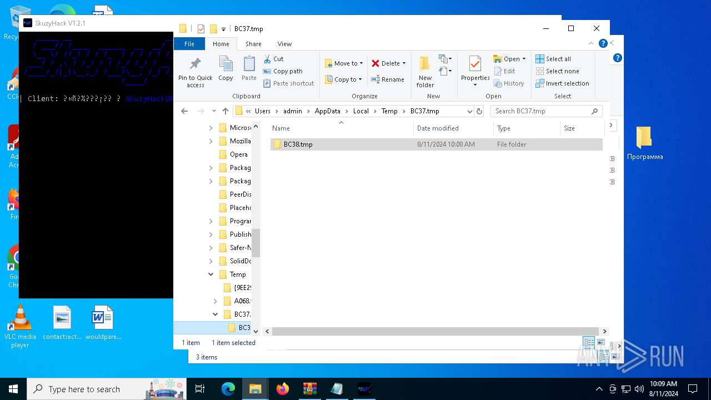Open the wouldpare Word document

(103, 323)
